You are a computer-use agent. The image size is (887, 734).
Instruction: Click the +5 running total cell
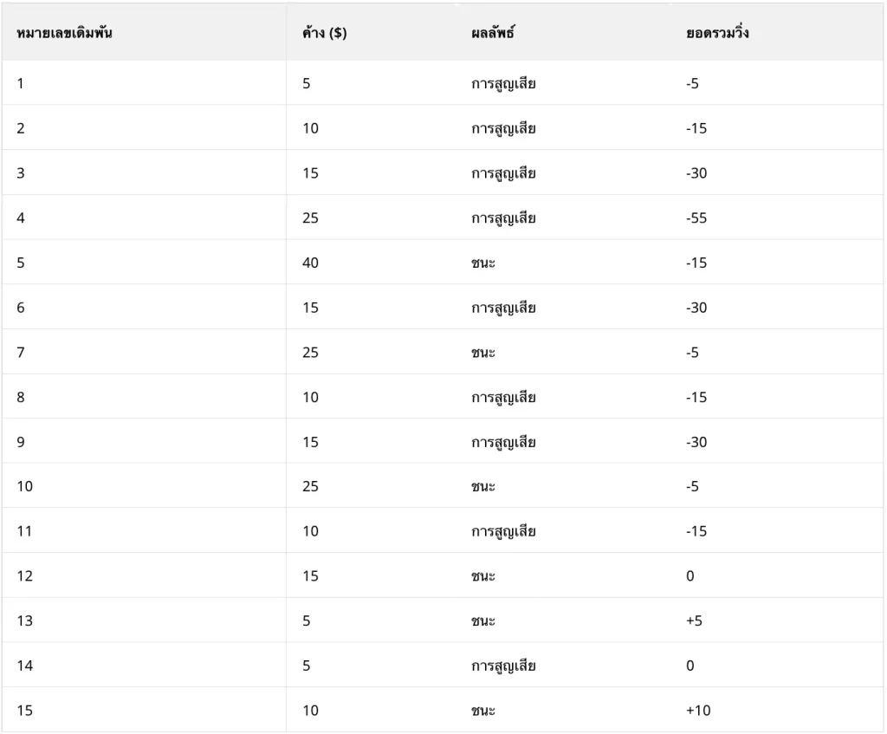click(x=694, y=621)
